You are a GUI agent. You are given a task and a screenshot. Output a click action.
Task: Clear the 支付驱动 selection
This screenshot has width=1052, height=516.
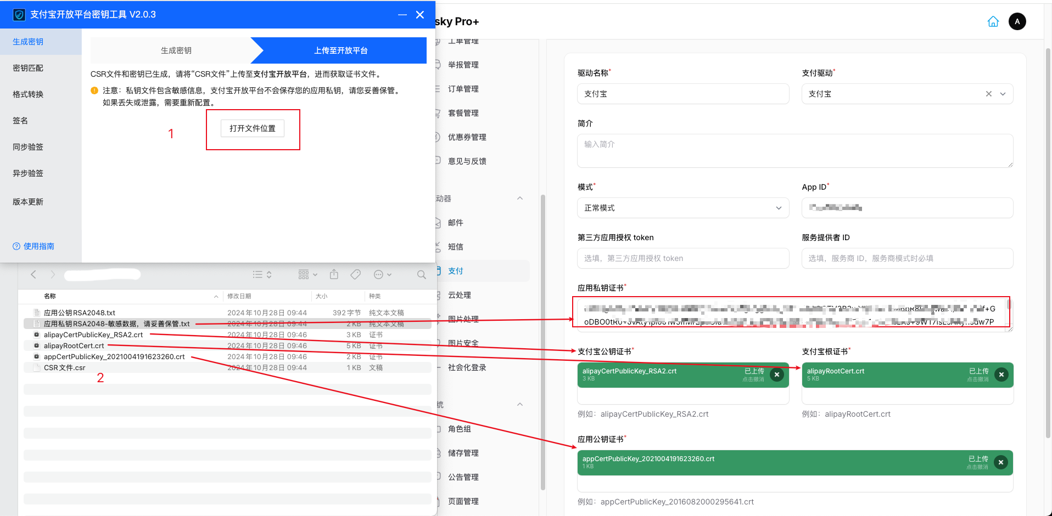pos(988,94)
